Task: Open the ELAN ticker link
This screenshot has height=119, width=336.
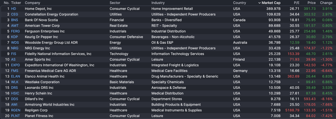Action: click(x=15, y=76)
